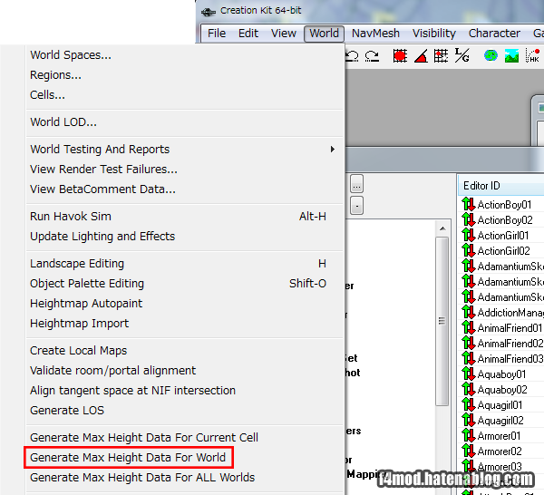
Task: Click the '...' browse button
Action: click(356, 183)
